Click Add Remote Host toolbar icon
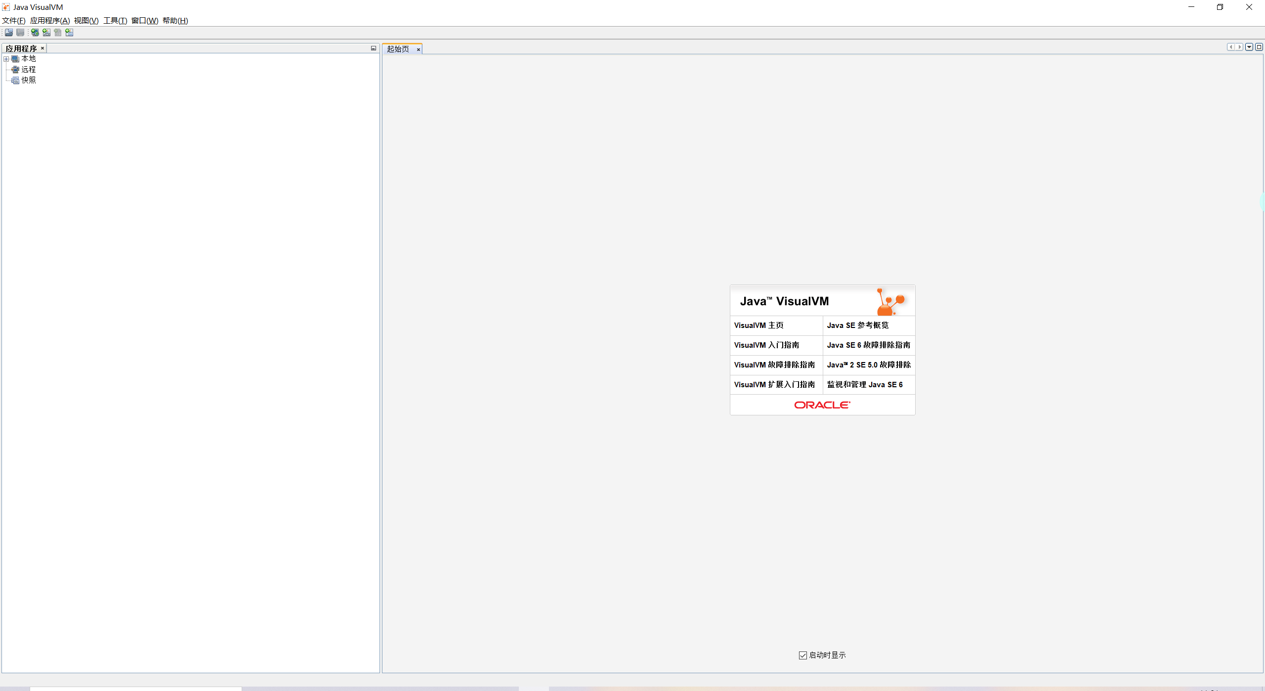 click(x=35, y=33)
